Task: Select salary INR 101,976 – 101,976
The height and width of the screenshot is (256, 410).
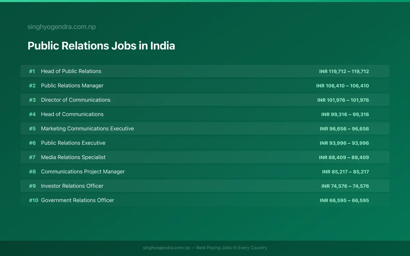Action: point(343,100)
